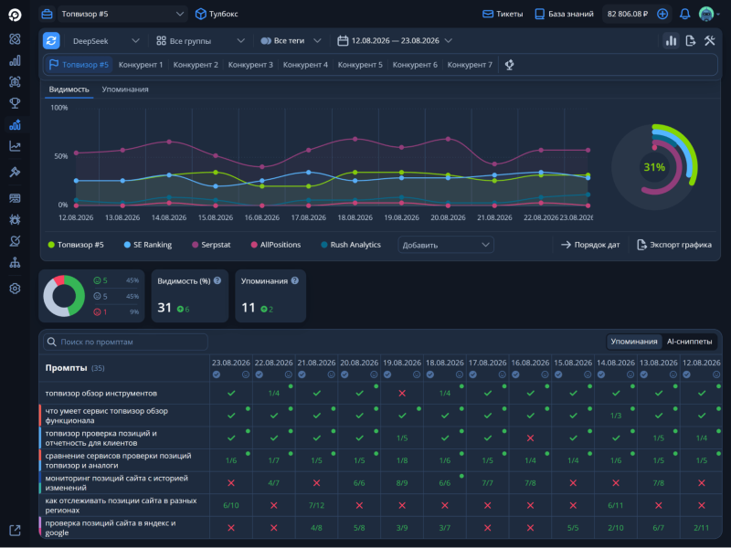Click the plus icon to top up balance

[x=662, y=14]
